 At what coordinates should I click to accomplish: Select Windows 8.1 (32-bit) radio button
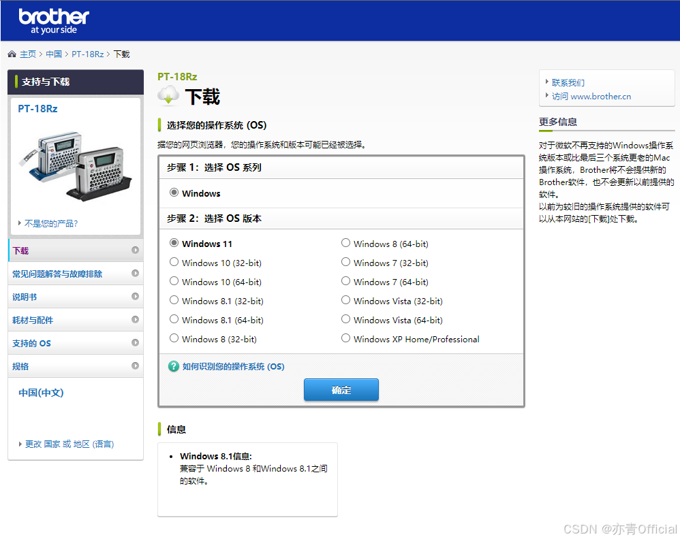coord(174,300)
